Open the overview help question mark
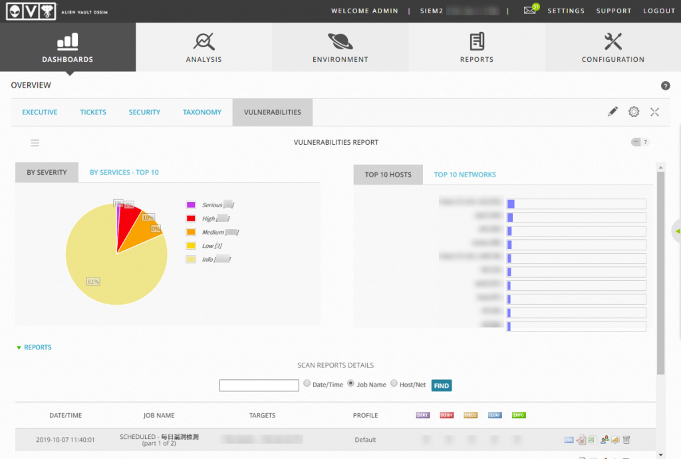The image size is (681, 459). click(x=665, y=86)
